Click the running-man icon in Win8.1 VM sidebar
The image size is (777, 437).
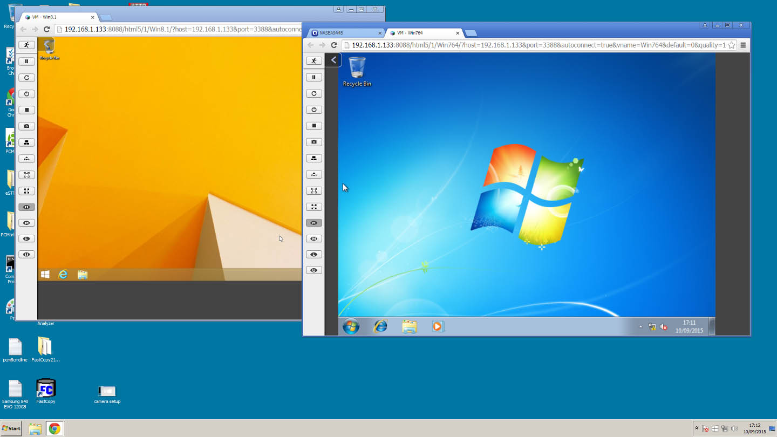[26, 45]
